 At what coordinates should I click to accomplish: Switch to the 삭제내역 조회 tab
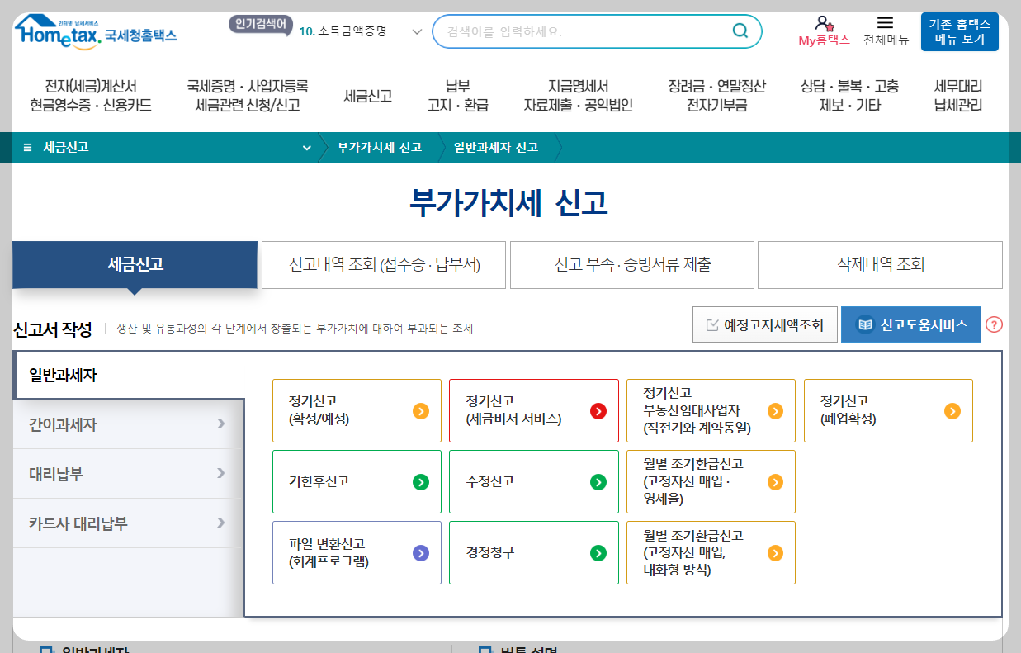[879, 264]
